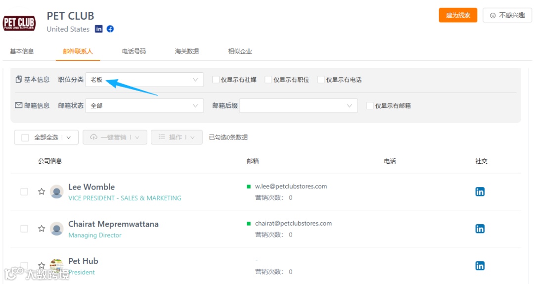Open 职位分类 dropdown showing 老板
The image size is (534, 284).
click(x=144, y=80)
